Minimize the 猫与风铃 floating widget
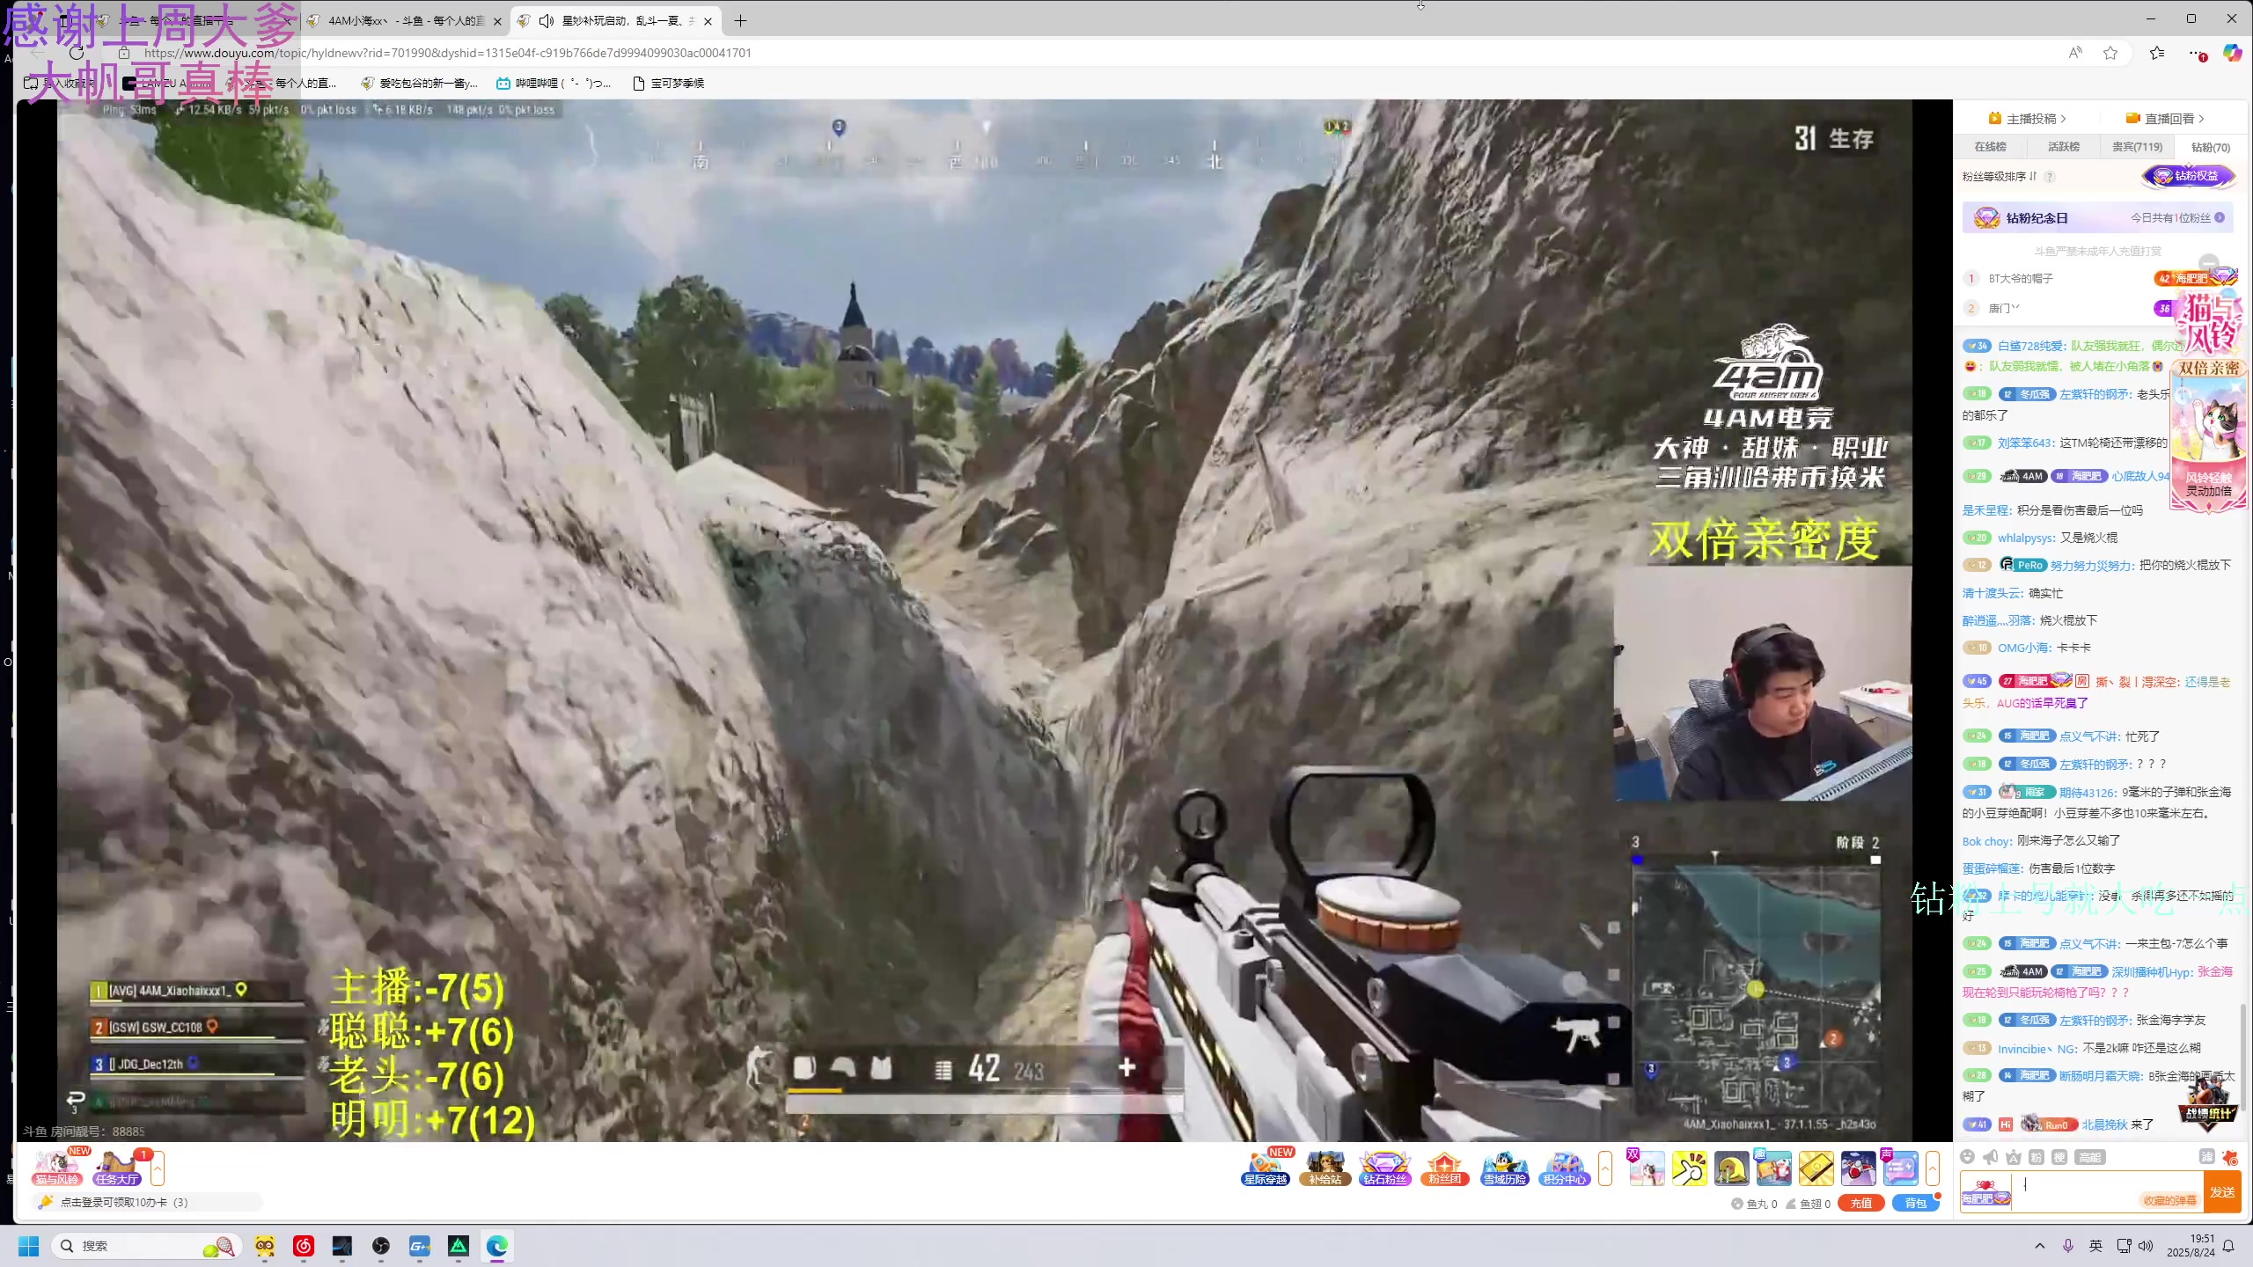Image resolution: width=2253 pixels, height=1267 pixels. tap(2209, 263)
